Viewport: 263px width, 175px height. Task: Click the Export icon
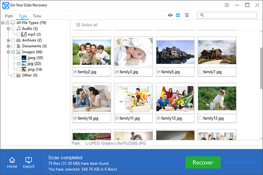click(29, 160)
